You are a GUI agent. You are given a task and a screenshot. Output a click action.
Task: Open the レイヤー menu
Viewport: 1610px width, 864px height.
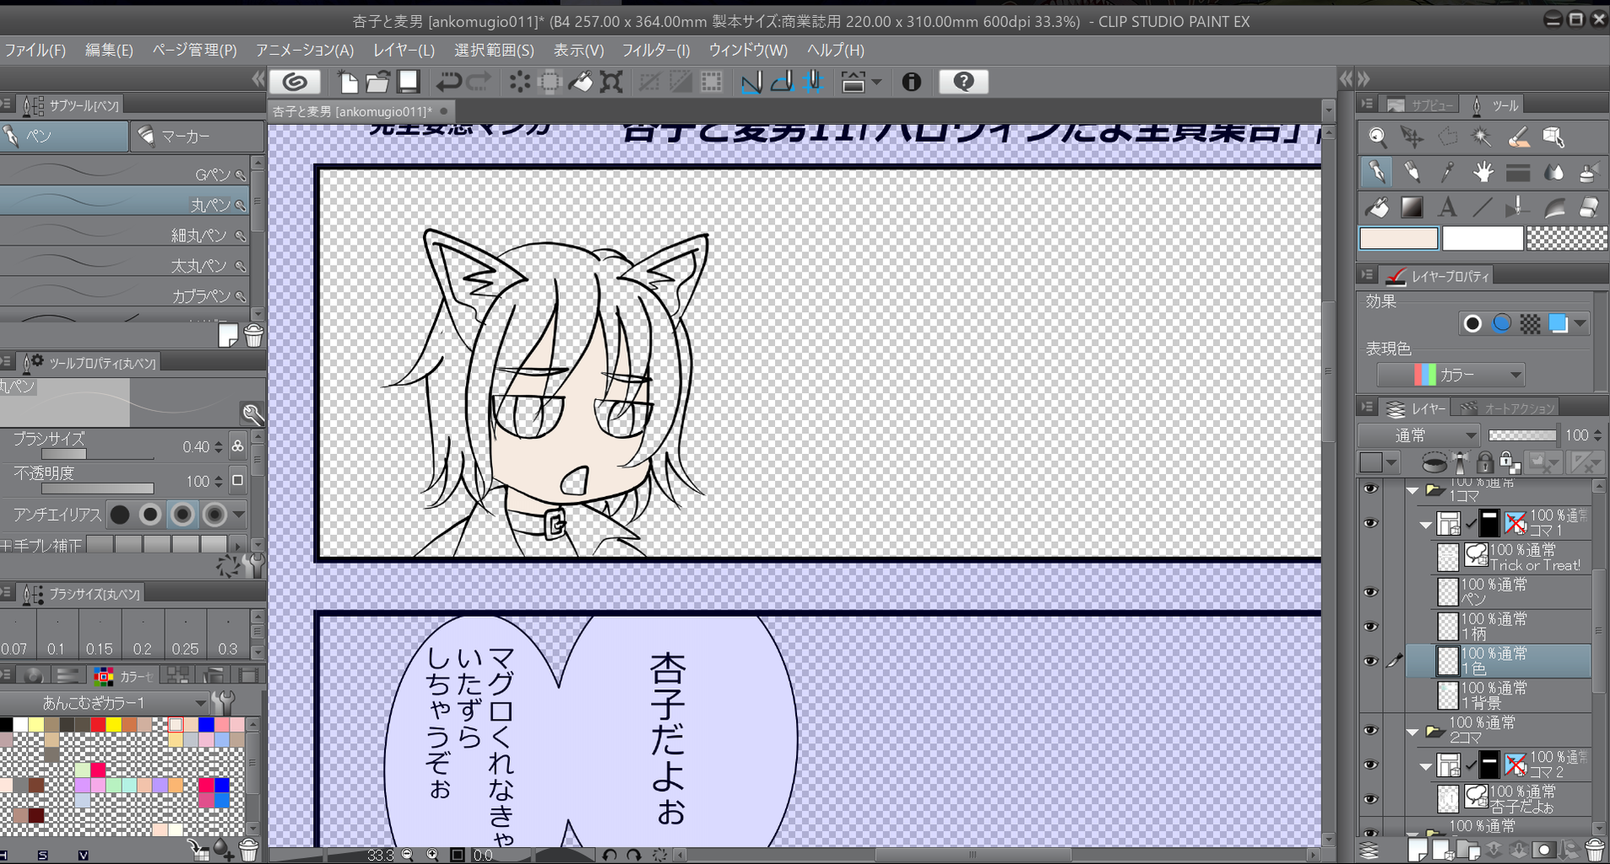(404, 50)
